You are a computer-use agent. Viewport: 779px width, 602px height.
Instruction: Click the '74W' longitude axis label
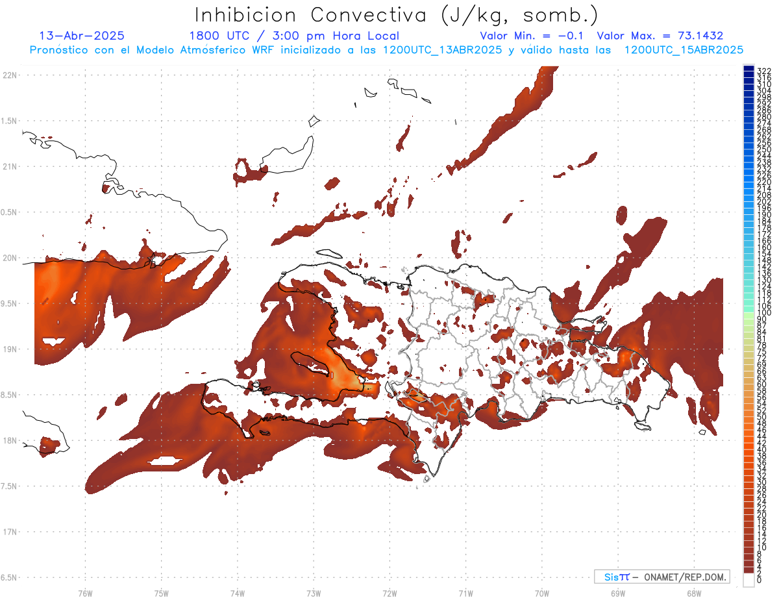pyautogui.click(x=238, y=593)
